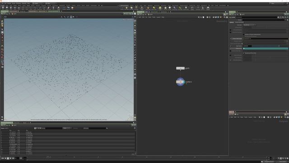Toggle Scale Counts/Density by Area checkbox
This screenshot has width=289, height=163.
(x=244, y=34)
